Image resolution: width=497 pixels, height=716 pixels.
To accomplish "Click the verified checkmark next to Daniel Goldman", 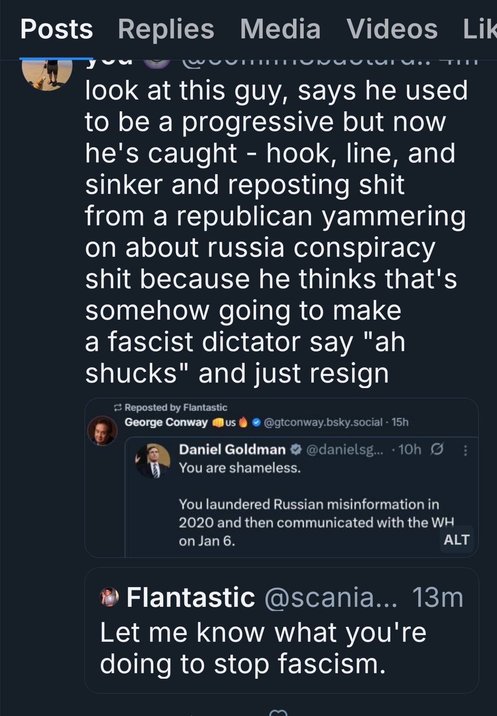I will pos(296,449).
